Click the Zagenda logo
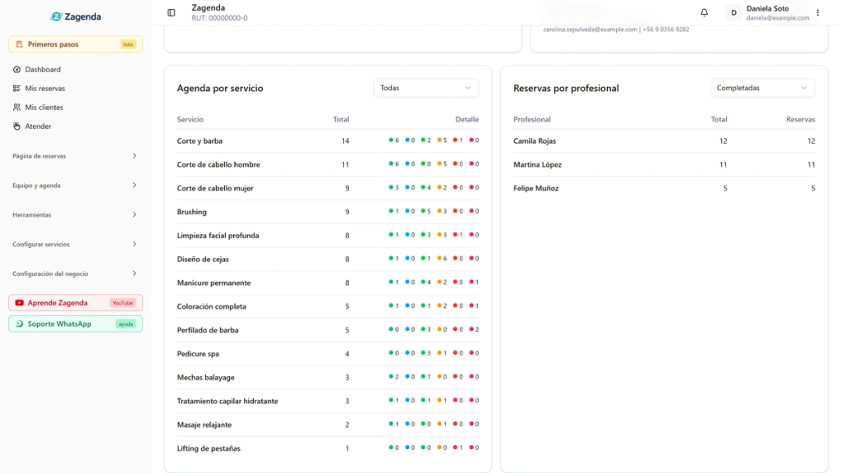 point(76,16)
